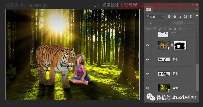
Task: Click 阴影 name of layer directly above 森林
Action: pos(175,74)
